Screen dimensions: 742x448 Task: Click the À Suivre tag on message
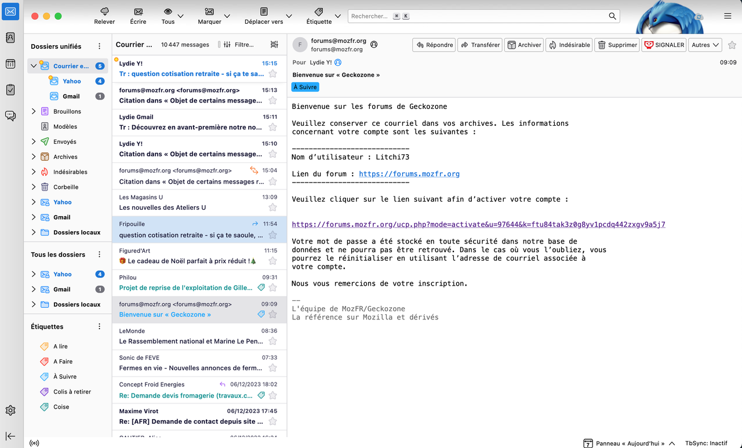(305, 87)
